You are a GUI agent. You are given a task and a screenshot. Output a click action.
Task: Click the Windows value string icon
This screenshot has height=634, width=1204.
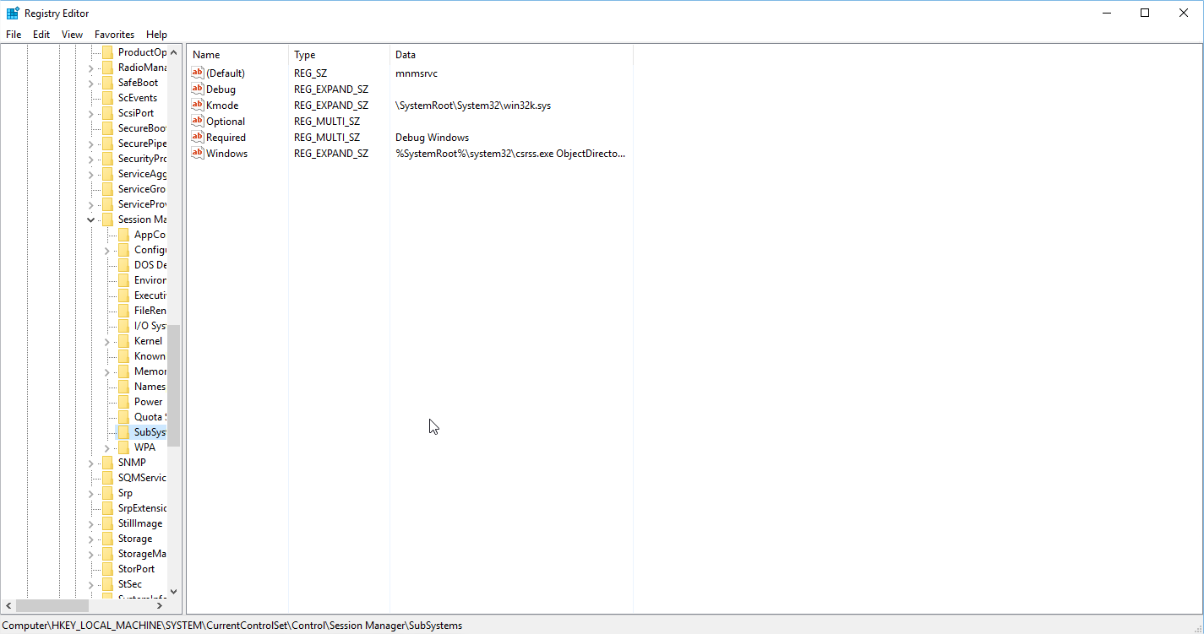tap(198, 153)
